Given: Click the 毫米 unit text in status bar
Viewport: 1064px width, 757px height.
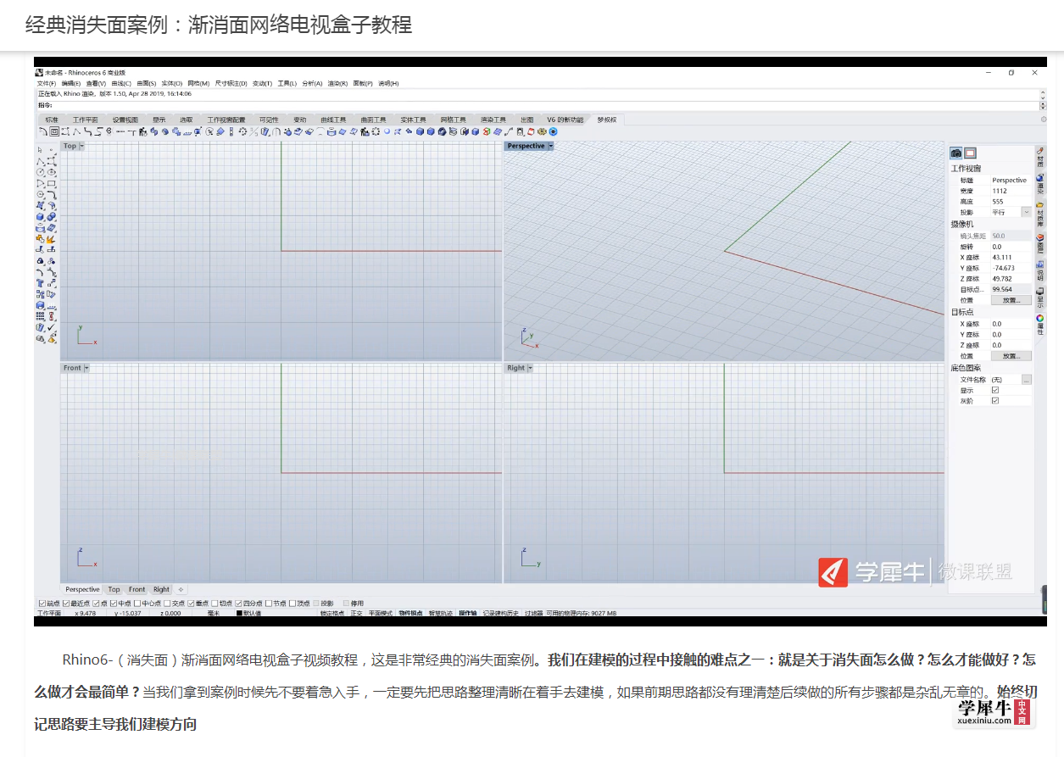Looking at the screenshot, I should (x=213, y=613).
